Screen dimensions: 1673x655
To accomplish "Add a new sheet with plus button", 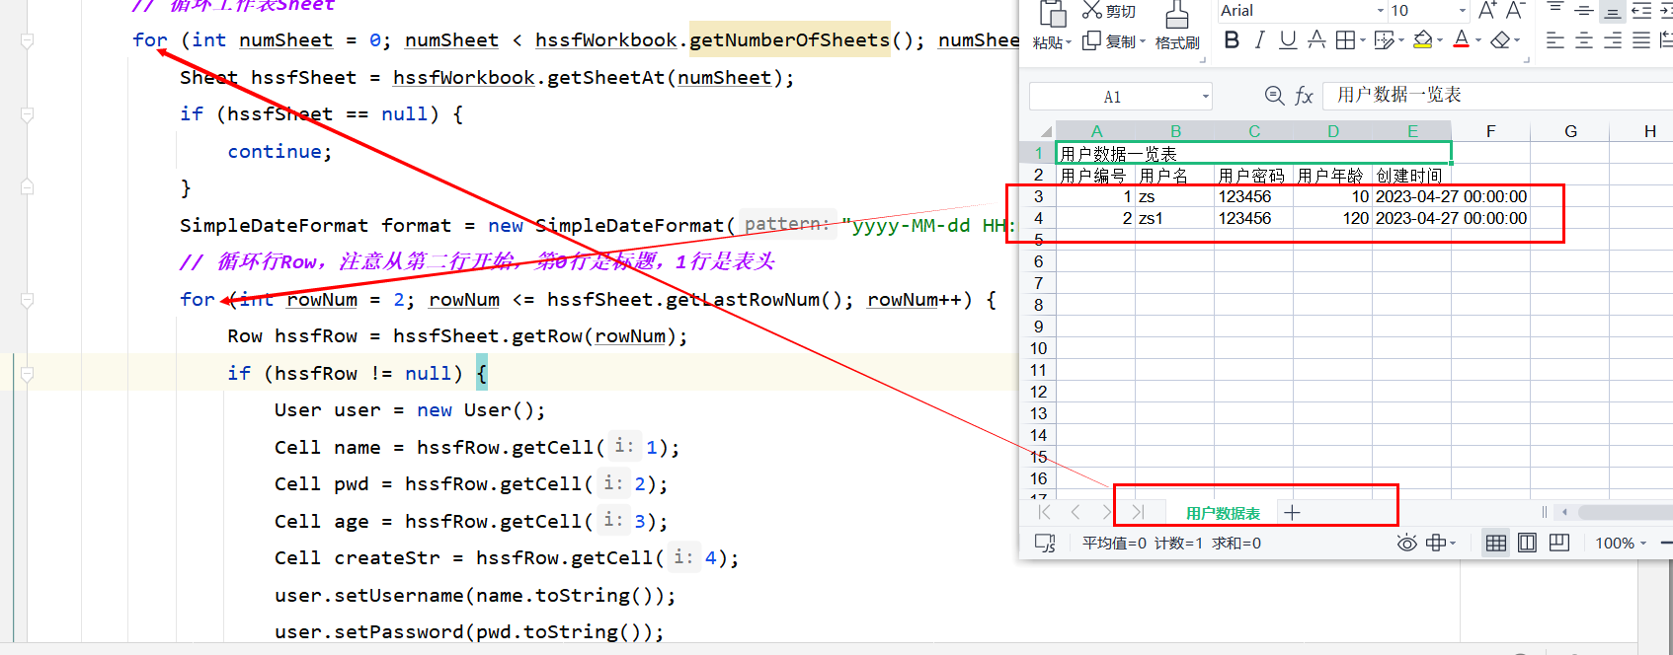I will click(x=1292, y=512).
